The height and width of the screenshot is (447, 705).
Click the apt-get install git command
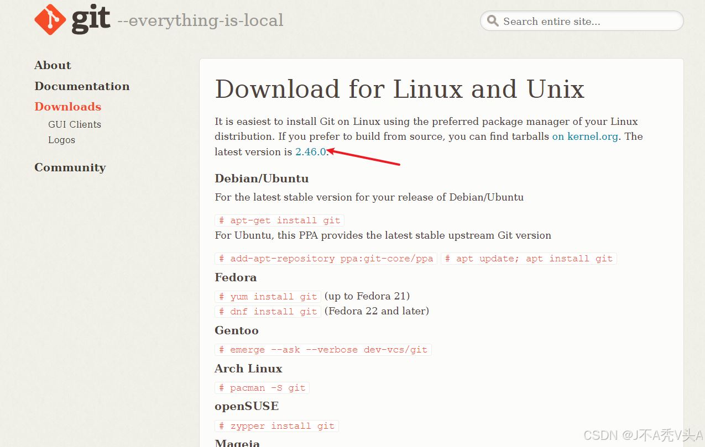[280, 220]
